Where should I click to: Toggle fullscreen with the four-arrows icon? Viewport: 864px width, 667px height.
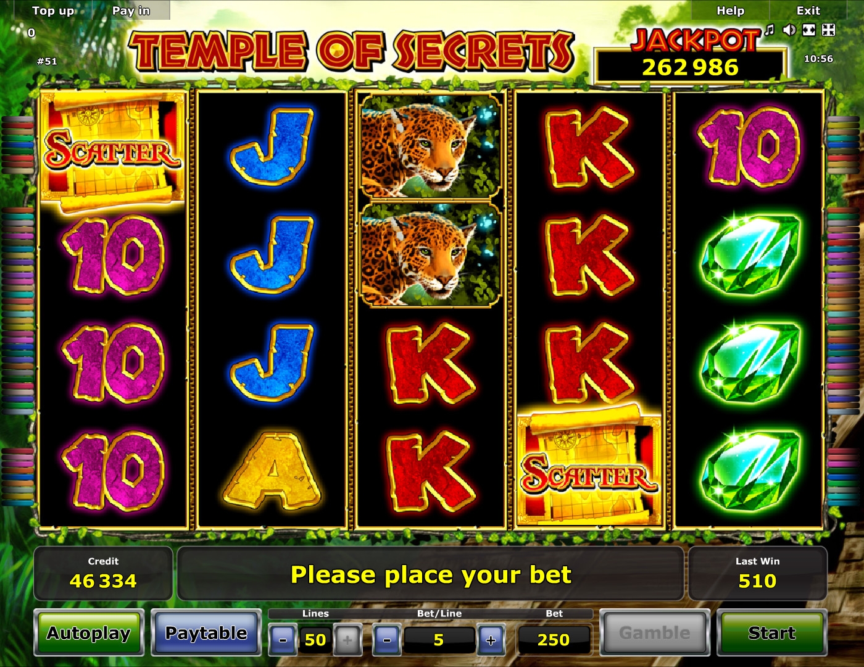click(x=829, y=30)
